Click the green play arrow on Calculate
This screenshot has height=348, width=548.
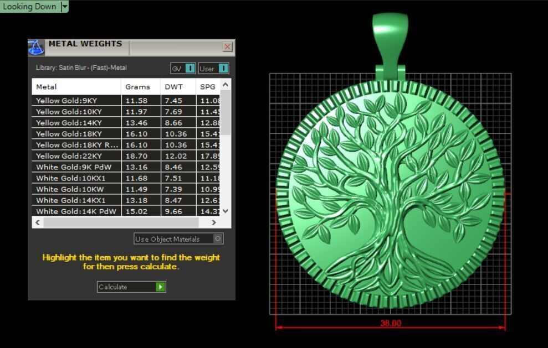[161, 287]
